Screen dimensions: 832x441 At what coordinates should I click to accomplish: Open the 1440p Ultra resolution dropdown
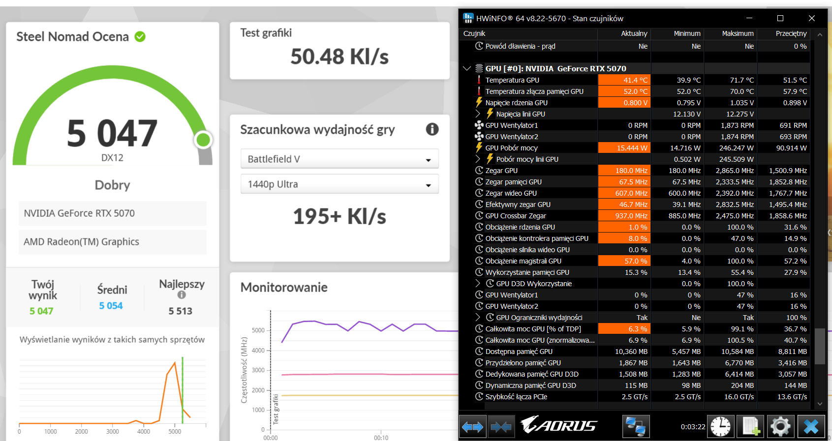click(339, 184)
